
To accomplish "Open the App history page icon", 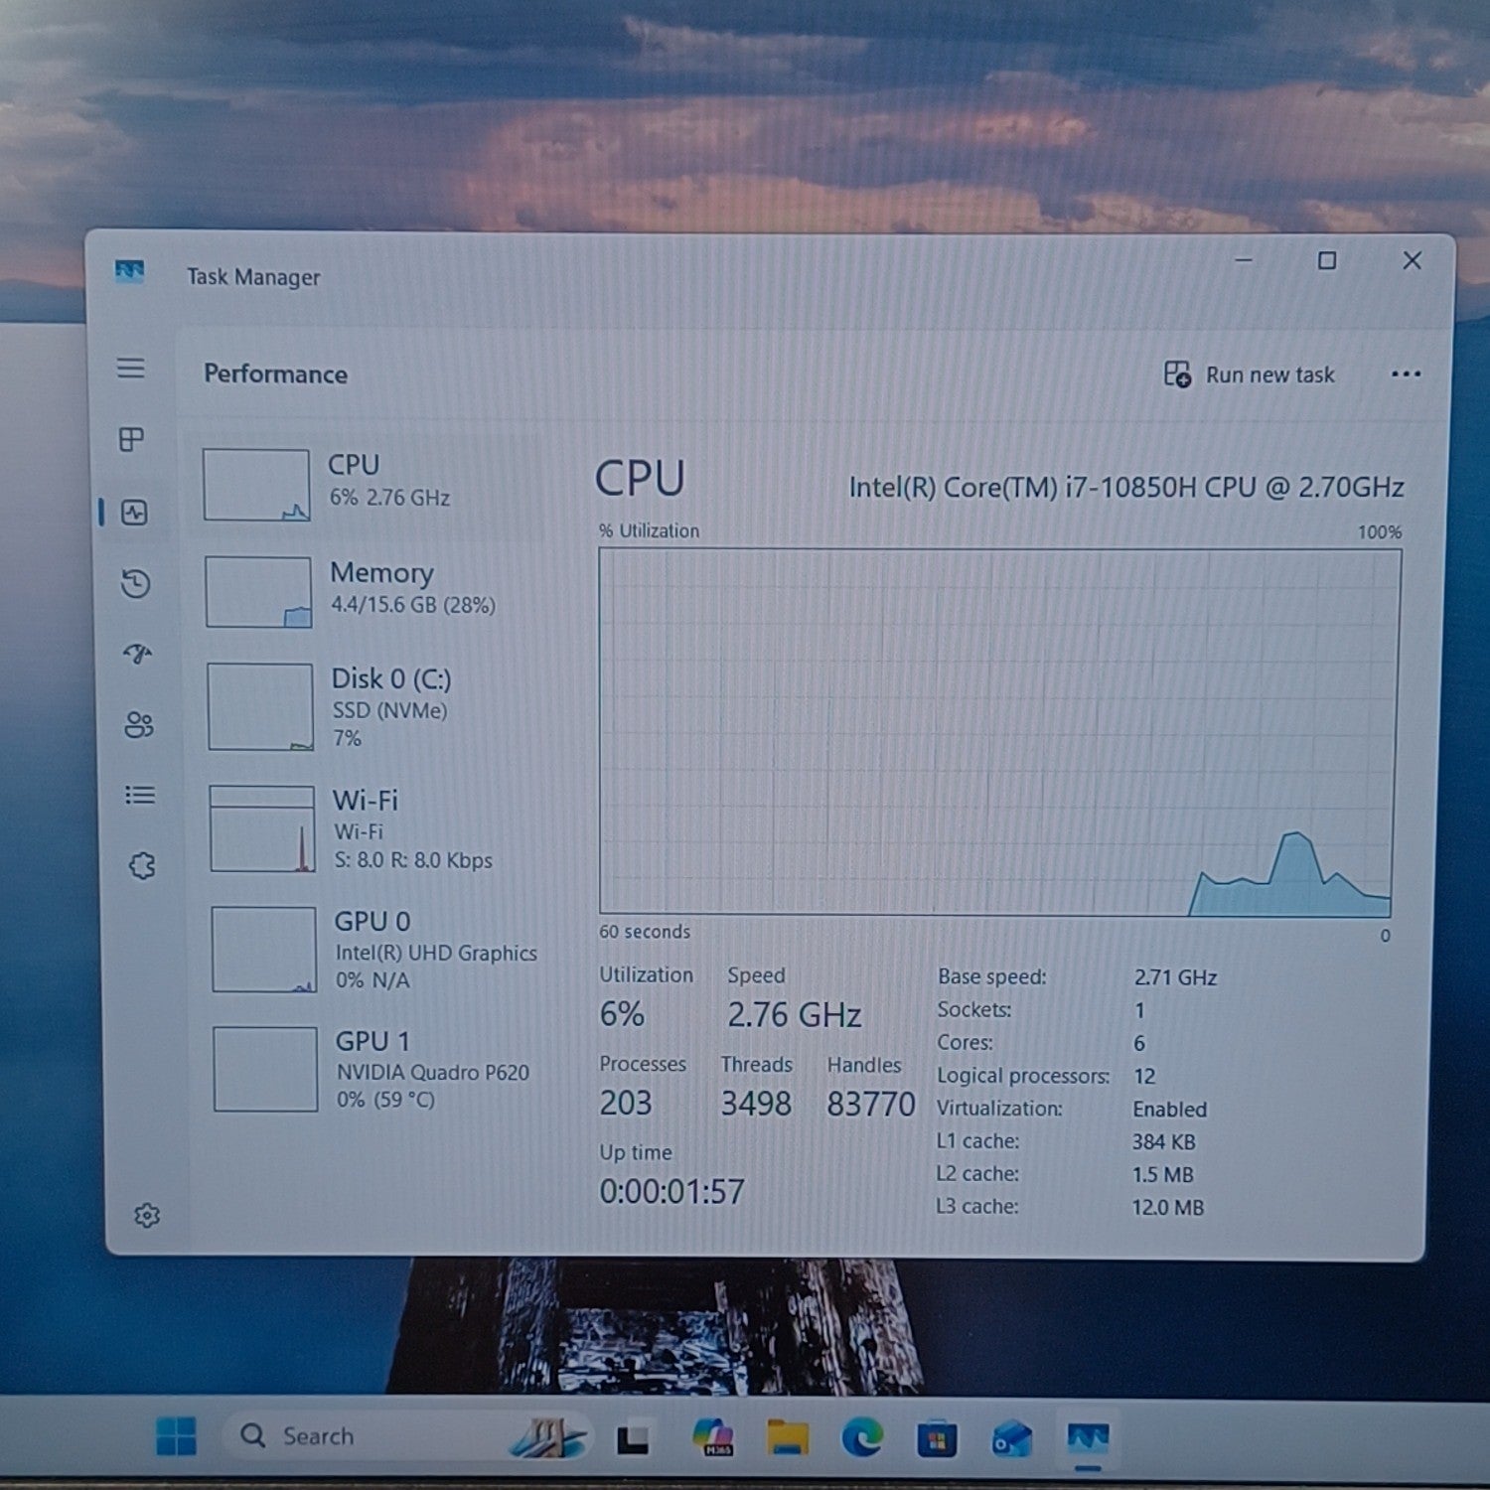I will point(136,583).
